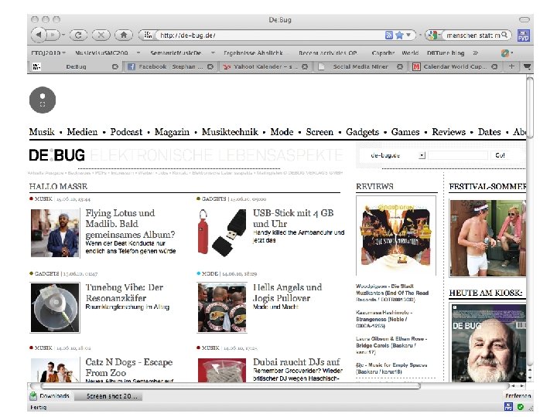Open article Flying Lotus und Madlib headline
This screenshot has height=417, width=557.
click(x=130, y=224)
